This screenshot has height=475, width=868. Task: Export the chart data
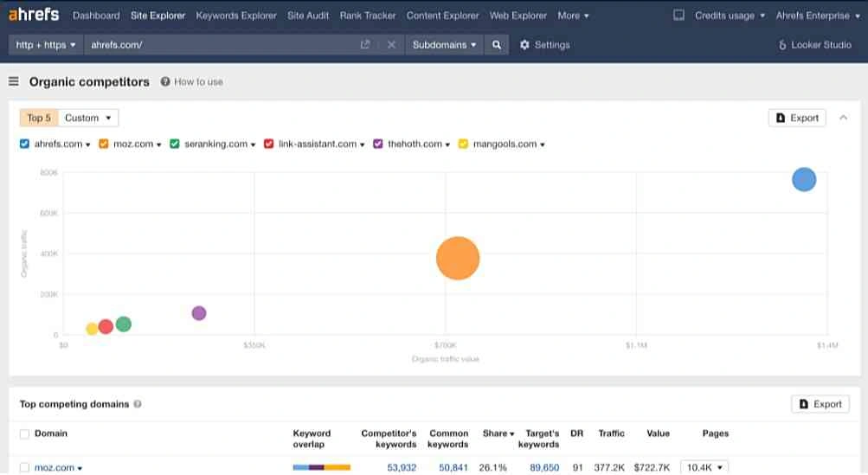797,118
